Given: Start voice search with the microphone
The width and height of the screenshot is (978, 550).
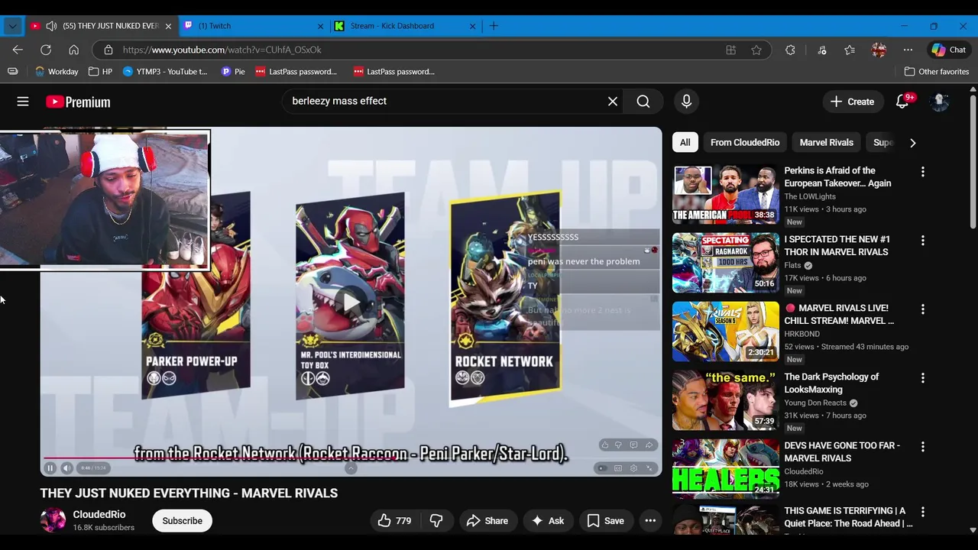Looking at the screenshot, I should coord(686,101).
